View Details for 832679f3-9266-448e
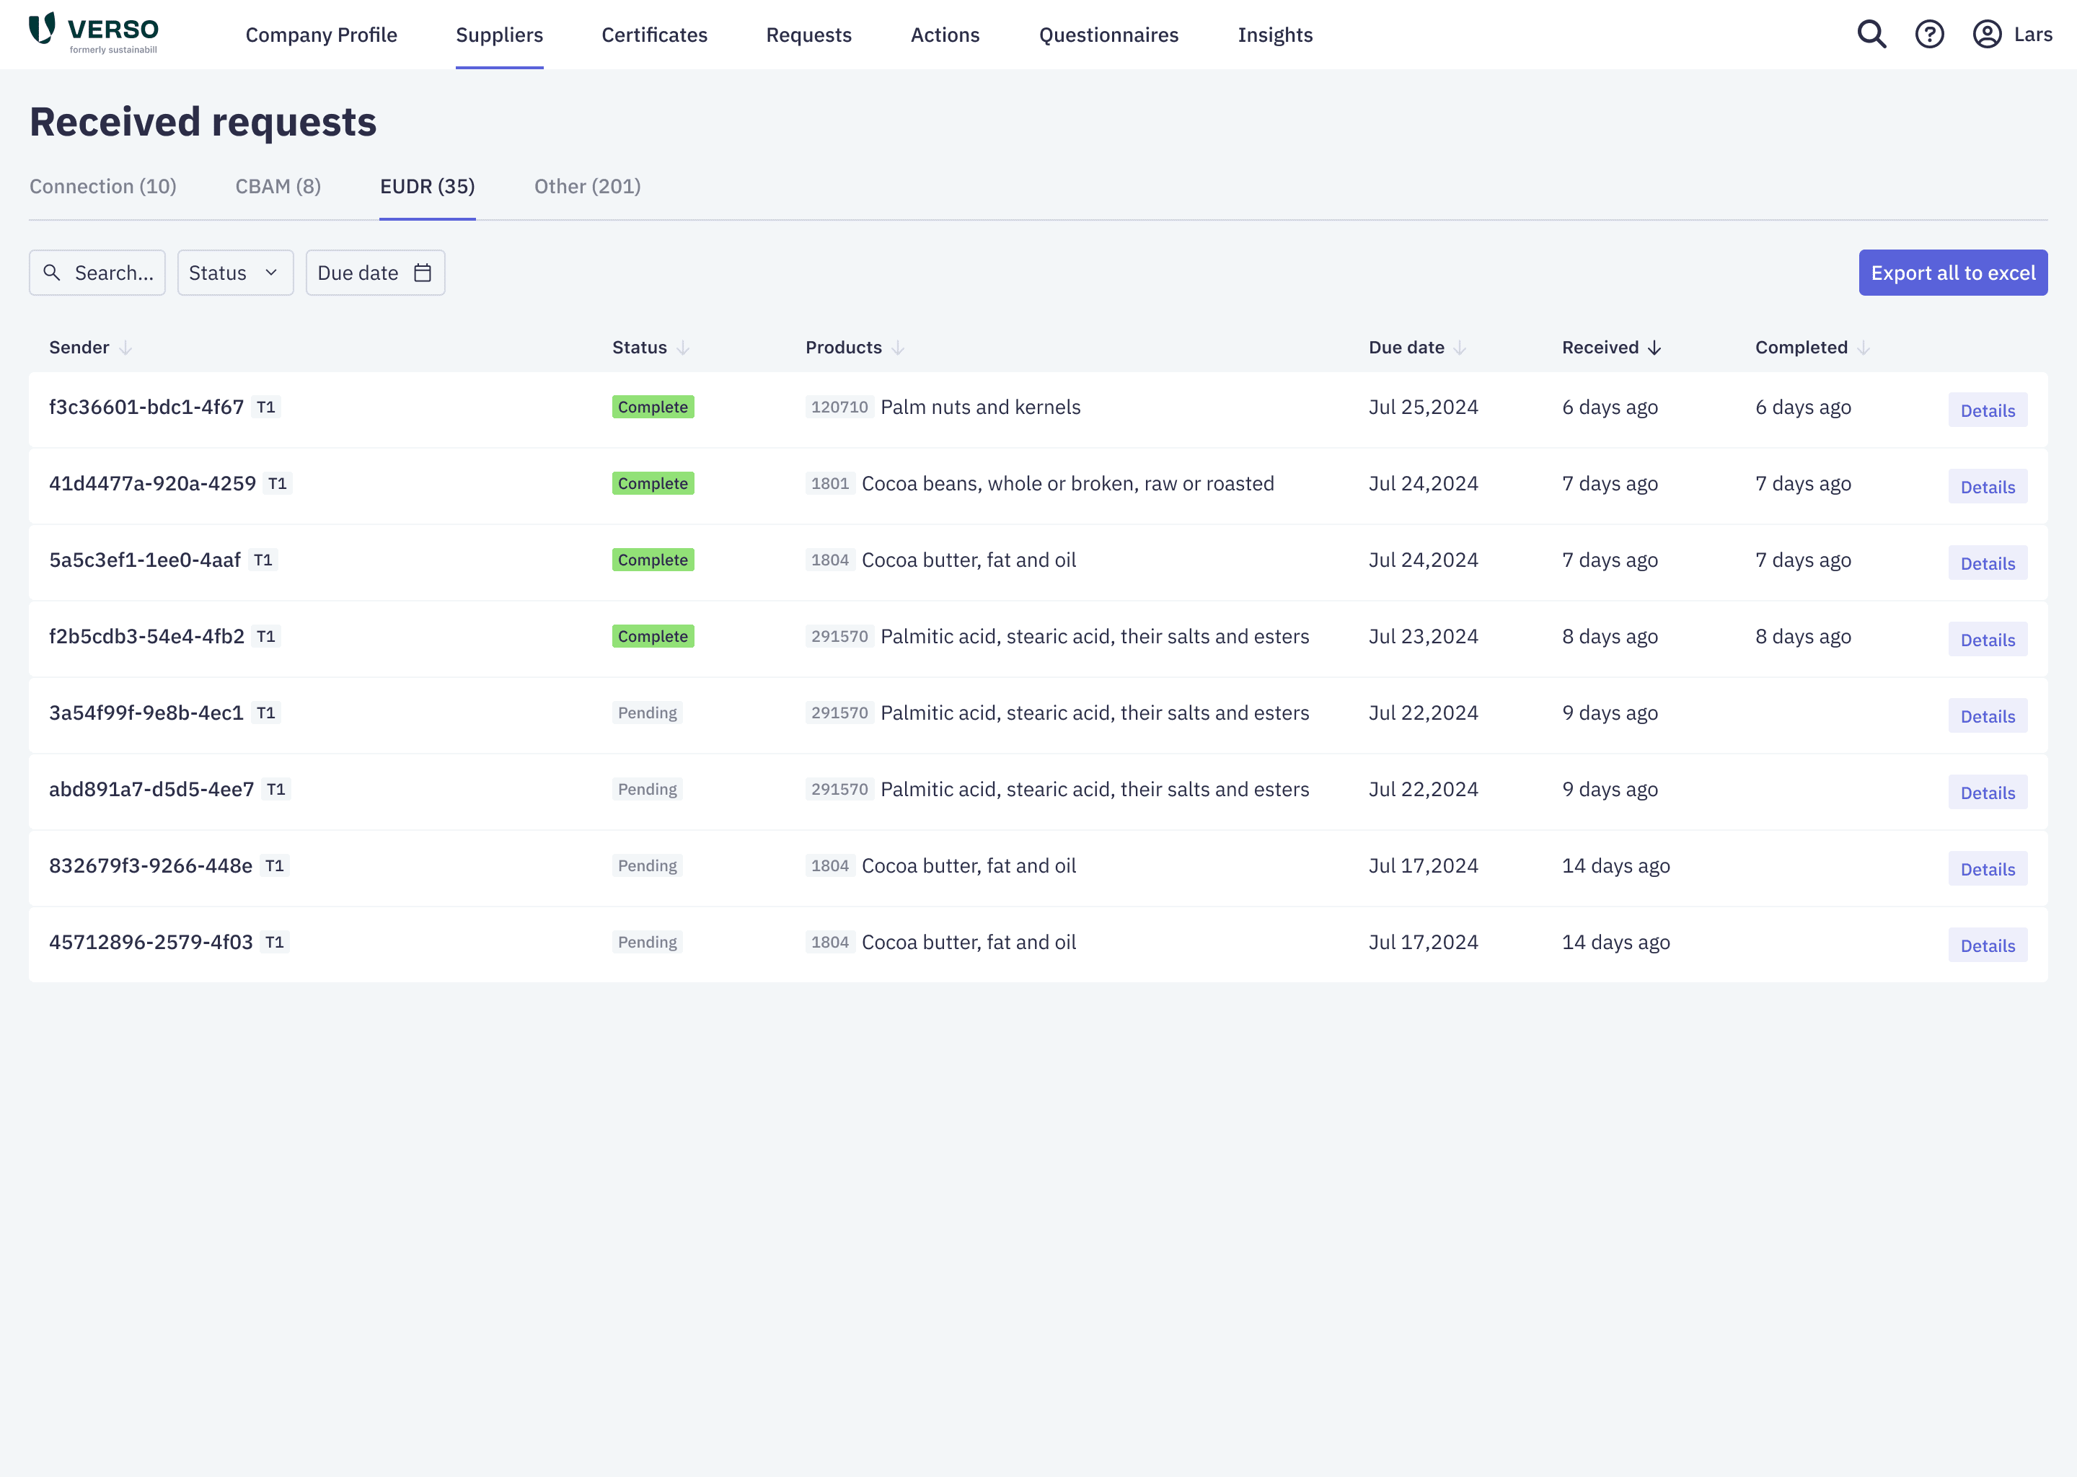Screen dimensions: 2077x1477 pos(1988,868)
